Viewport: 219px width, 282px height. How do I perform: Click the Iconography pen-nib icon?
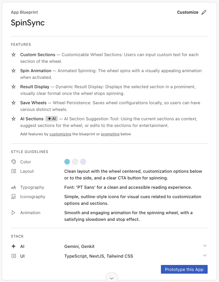[13, 196]
